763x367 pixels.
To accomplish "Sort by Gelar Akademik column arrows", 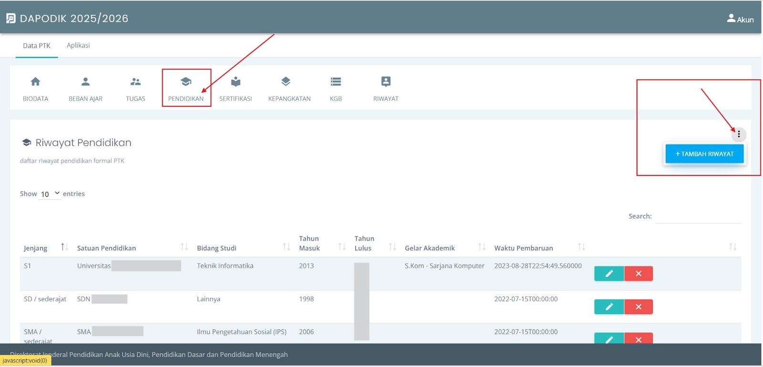I will (482, 247).
